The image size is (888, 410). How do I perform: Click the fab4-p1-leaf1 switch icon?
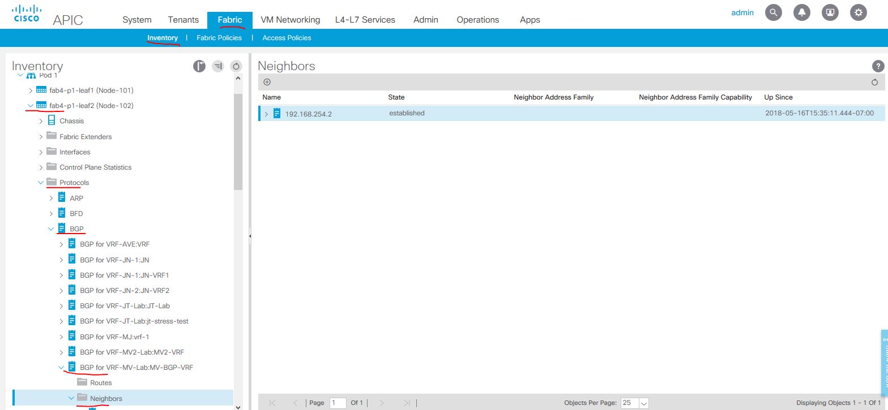coord(41,90)
